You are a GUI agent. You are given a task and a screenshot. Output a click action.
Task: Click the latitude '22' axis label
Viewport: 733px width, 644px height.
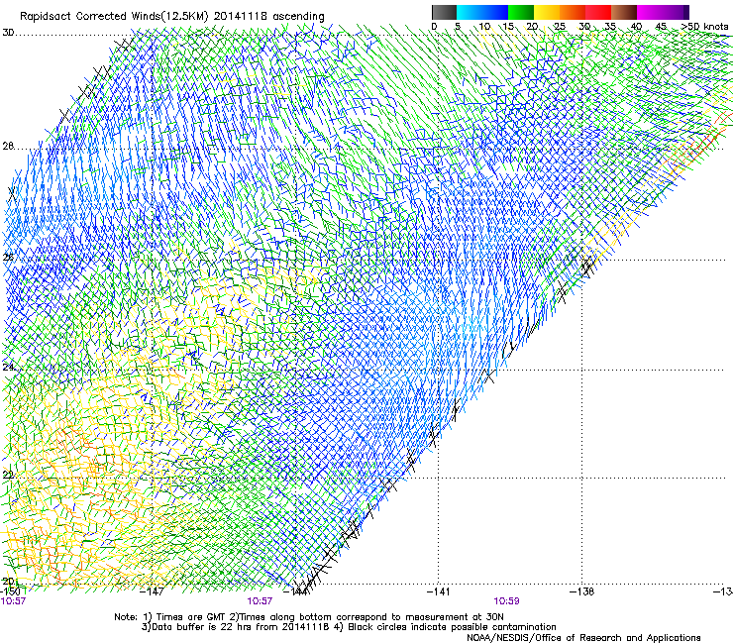coord(8,475)
